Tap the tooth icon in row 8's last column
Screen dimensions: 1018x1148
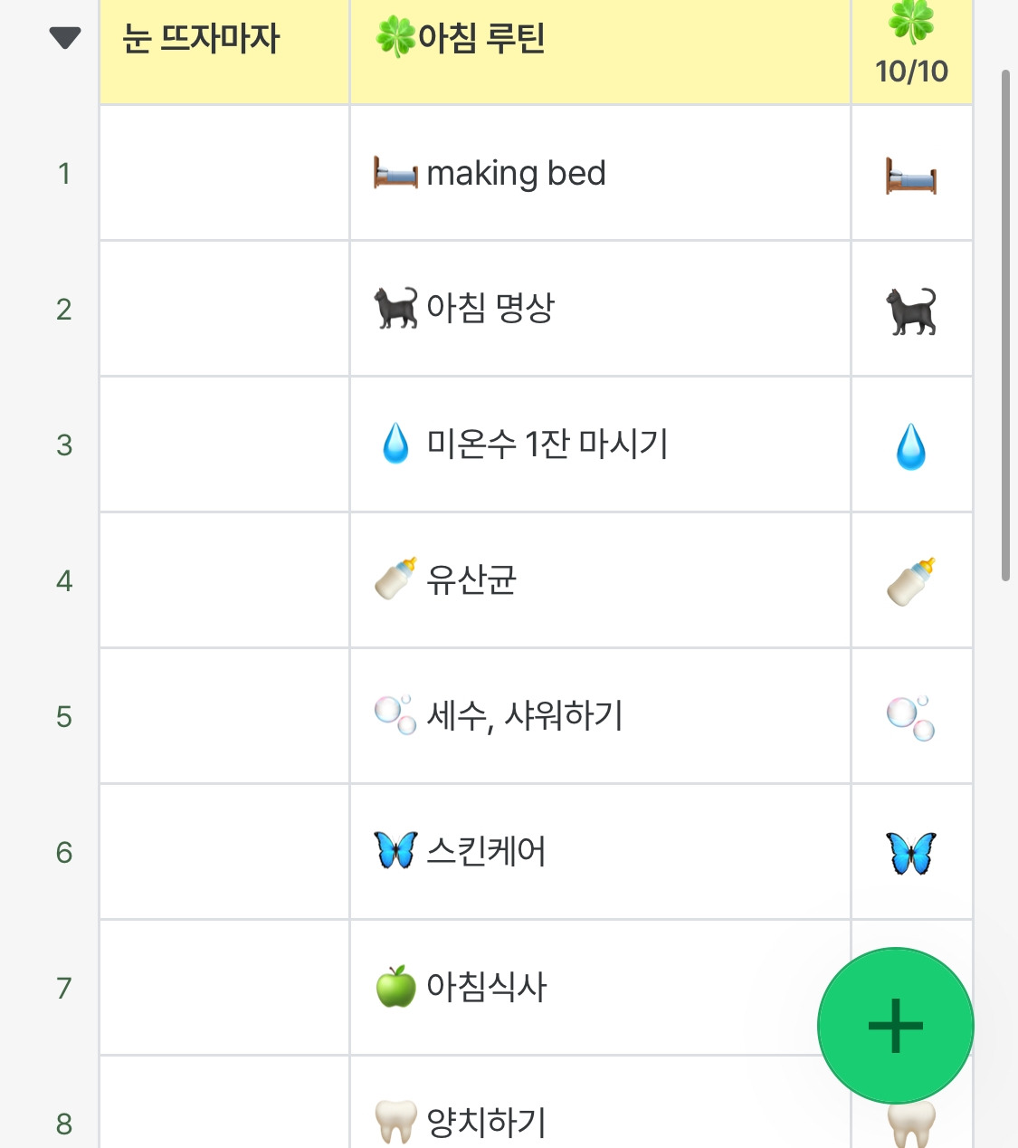pyautogui.click(x=911, y=1125)
